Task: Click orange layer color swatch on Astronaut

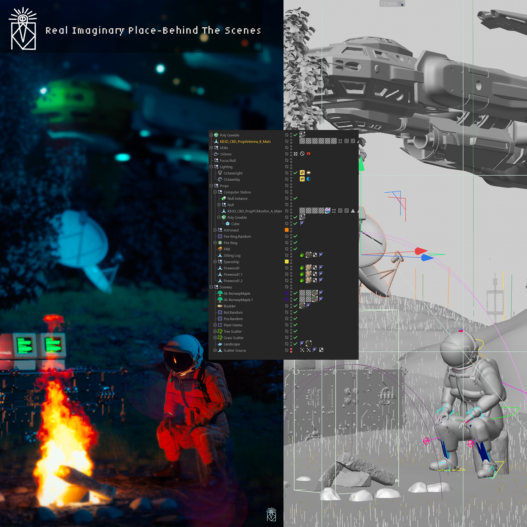Action: (x=287, y=230)
